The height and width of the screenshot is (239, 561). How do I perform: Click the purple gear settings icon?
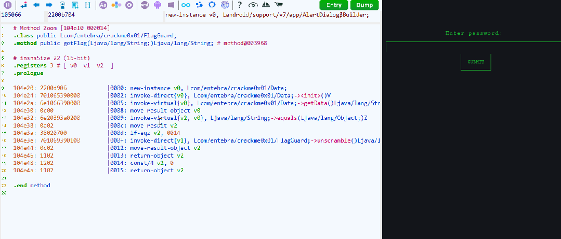[129, 5]
